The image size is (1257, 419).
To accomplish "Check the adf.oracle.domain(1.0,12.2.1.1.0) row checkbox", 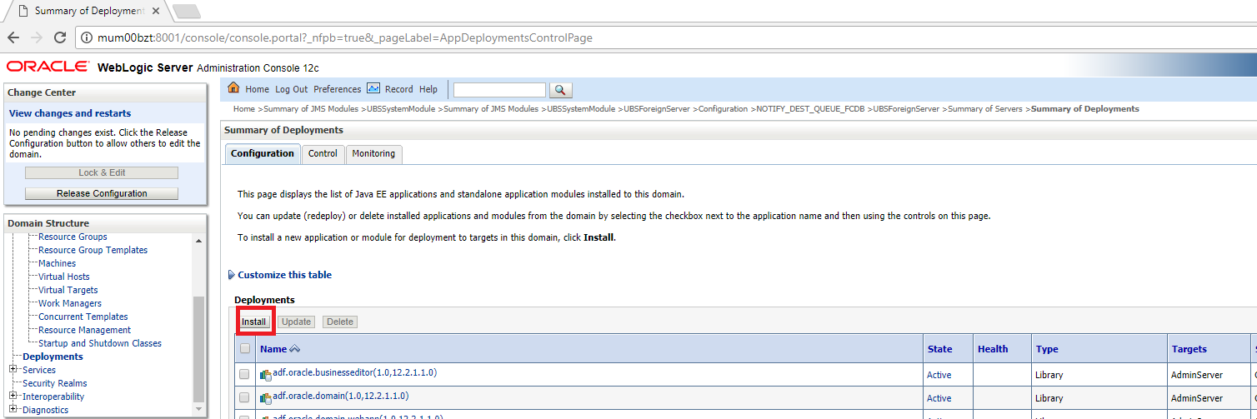I will (x=245, y=398).
